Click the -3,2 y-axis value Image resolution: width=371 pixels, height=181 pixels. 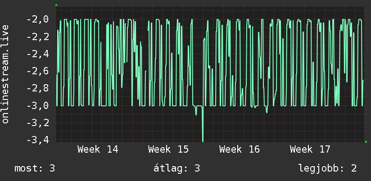pos(38,123)
